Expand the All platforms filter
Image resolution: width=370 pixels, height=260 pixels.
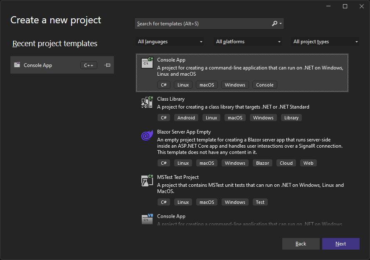coord(249,42)
